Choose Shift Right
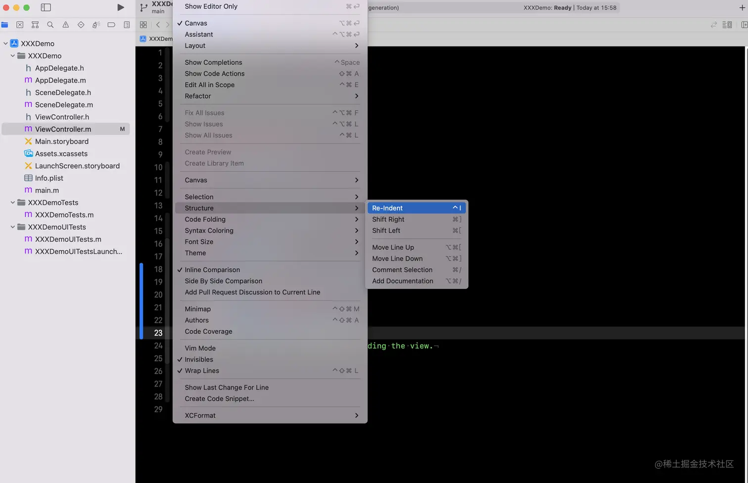 coord(417,219)
